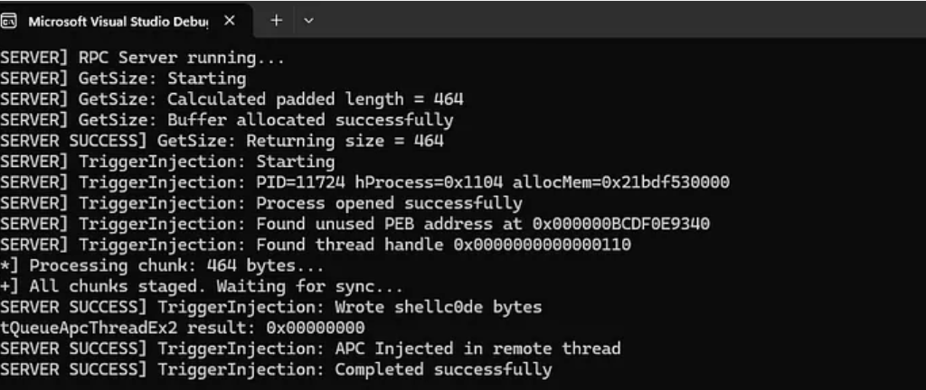Viewport: 926px width, 390px height.
Task: Select the Microsoft Visual Studio Debug tab
Action: pyautogui.click(x=118, y=21)
